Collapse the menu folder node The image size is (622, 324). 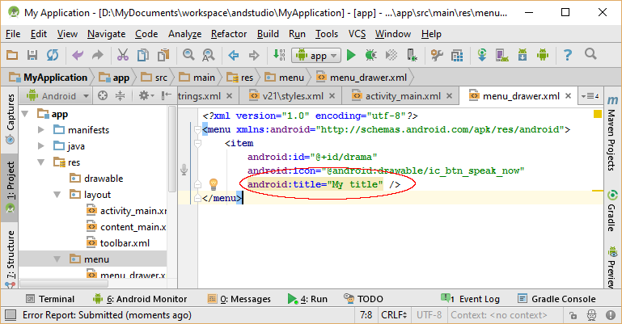pos(57,259)
